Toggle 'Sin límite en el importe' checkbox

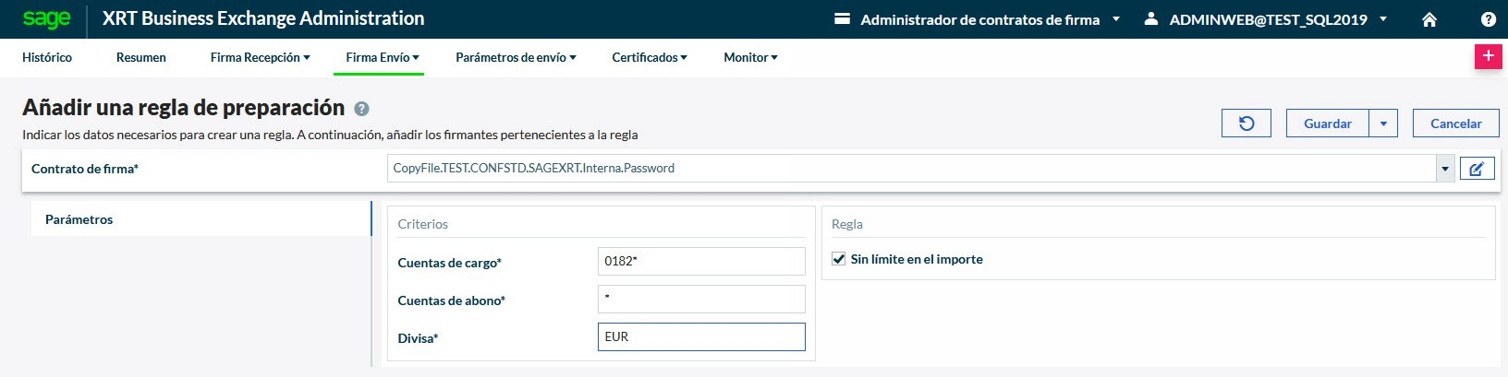[x=839, y=259]
